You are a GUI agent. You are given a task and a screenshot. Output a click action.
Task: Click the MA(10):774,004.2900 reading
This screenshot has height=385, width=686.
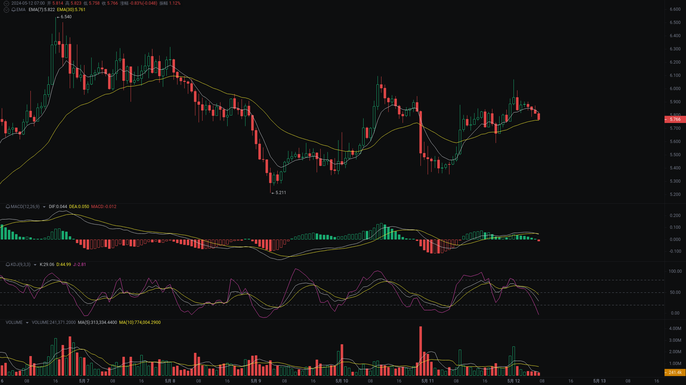click(140, 322)
